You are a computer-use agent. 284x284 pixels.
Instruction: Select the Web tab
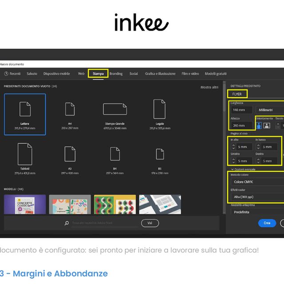tap(81, 74)
